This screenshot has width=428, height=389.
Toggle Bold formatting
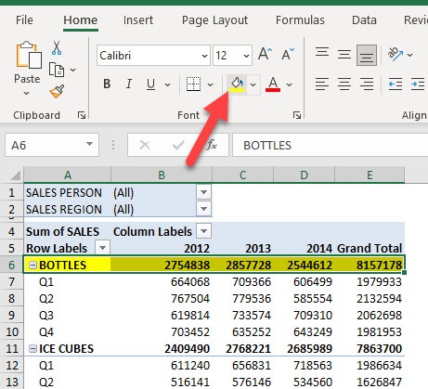[107, 84]
